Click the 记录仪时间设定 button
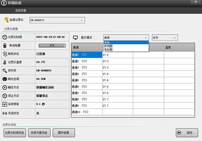Image resolution: width=202 pixels, height=141 pixels. point(15,133)
